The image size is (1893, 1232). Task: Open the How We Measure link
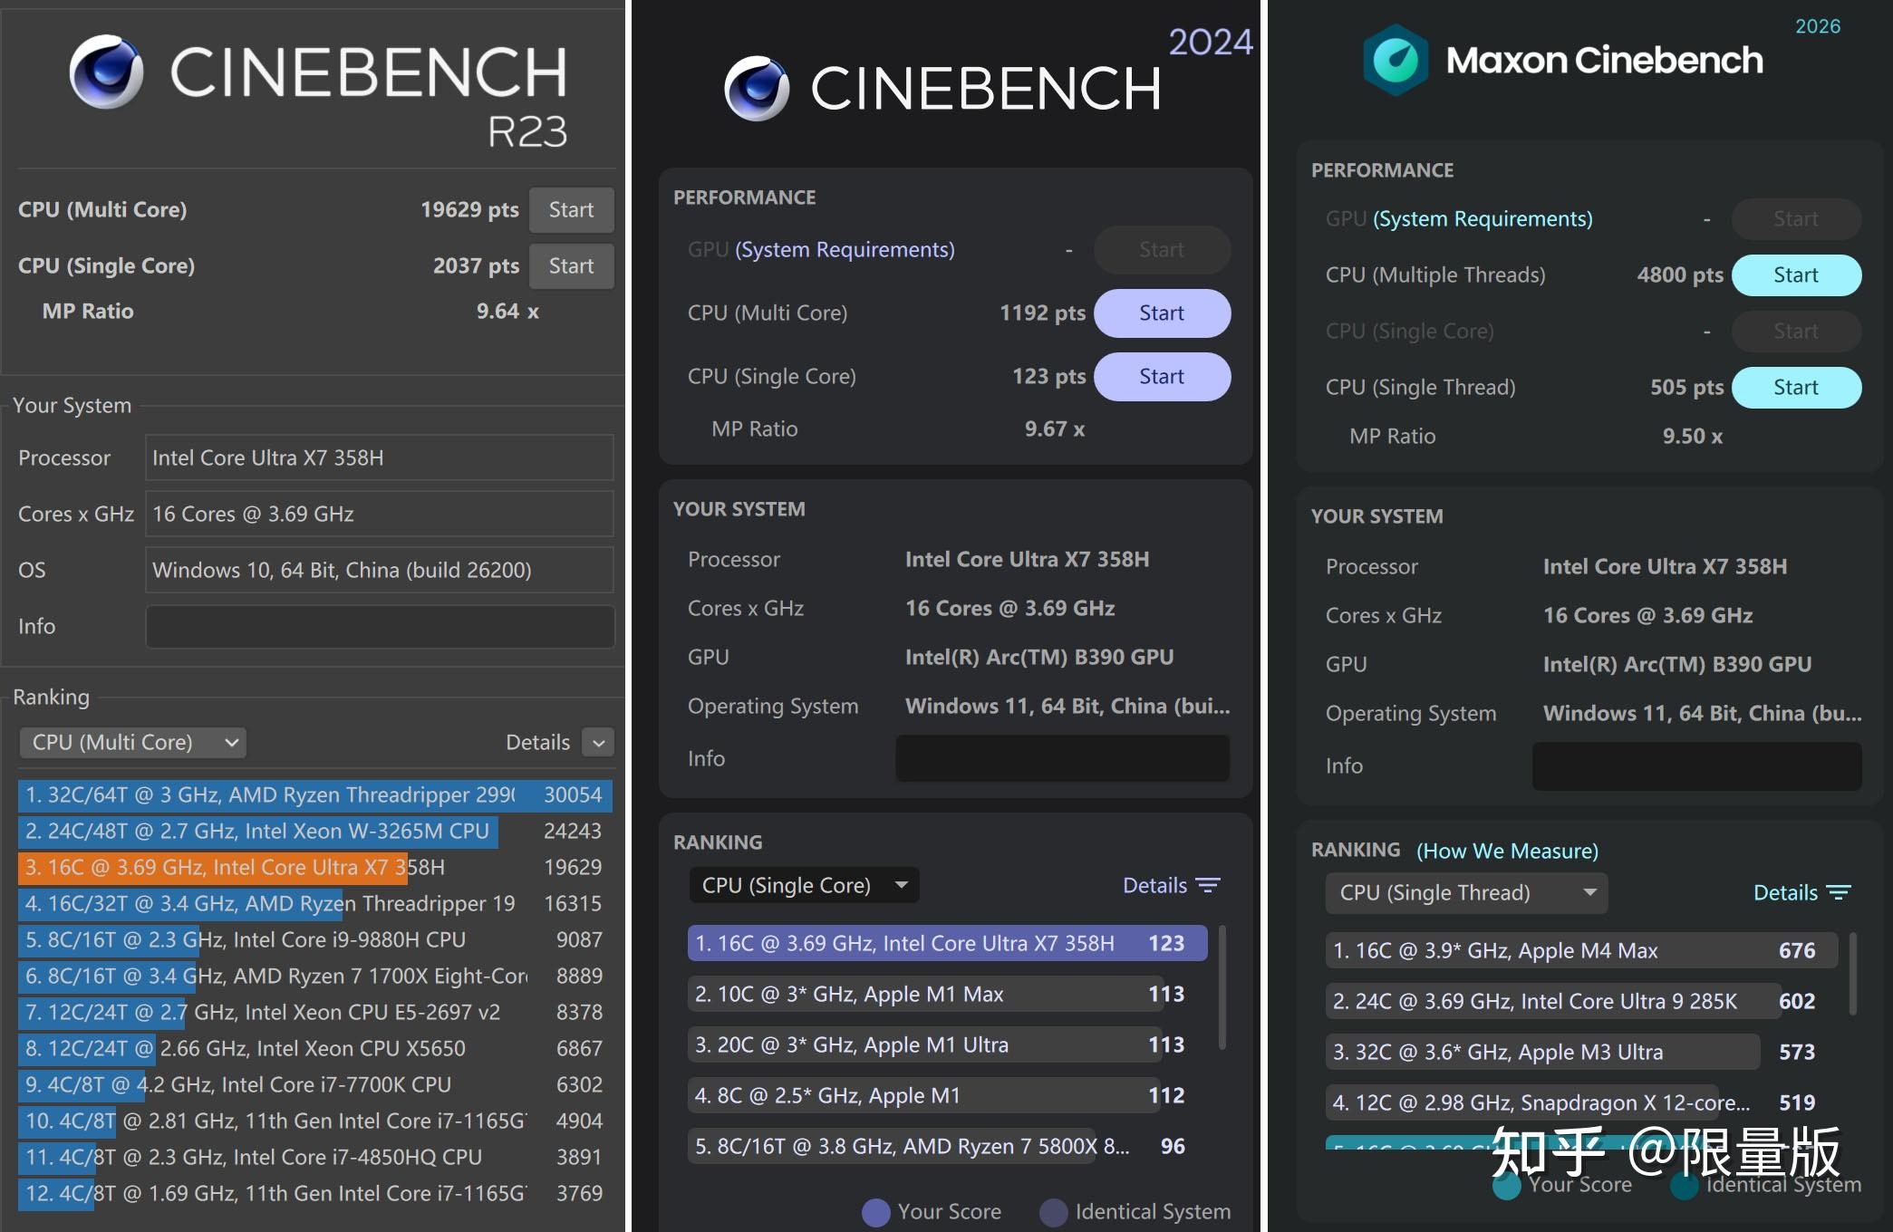point(1507,851)
